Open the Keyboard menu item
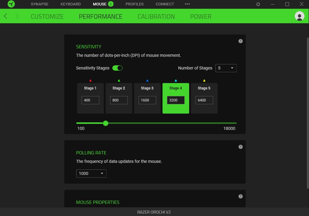The image size is (309, 216). click(x=71, y=4)
